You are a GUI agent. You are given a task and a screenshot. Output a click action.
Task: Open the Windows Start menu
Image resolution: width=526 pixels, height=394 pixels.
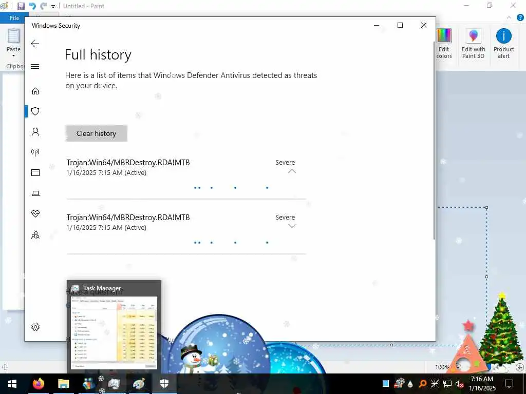point(12,384)
